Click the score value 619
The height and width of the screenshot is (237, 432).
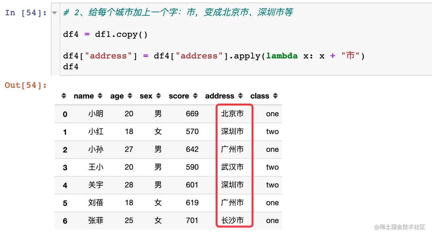click(x=192, y=203)
